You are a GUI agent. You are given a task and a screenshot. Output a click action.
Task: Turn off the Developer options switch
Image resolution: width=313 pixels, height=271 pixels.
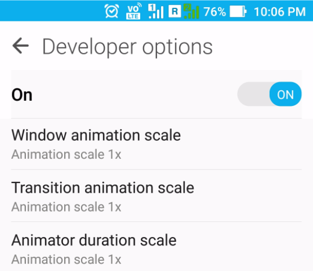click(269, 94)
